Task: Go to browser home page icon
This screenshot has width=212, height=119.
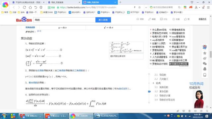Action: tap(30, 7)
